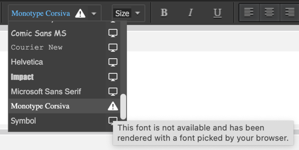This screenshot has height=150, width=299.
Task: Toggle Italic formatting
Action: [190, 13]
